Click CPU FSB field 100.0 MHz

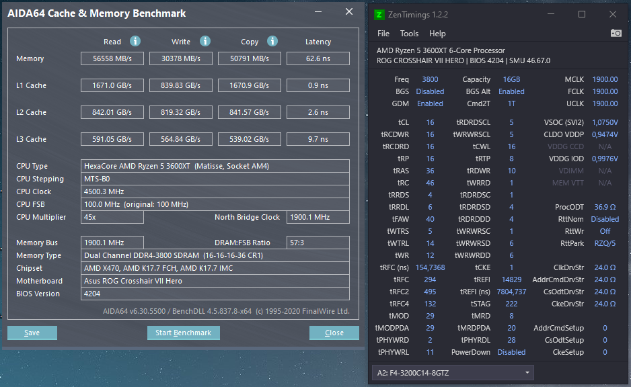(x=215, y=204)
